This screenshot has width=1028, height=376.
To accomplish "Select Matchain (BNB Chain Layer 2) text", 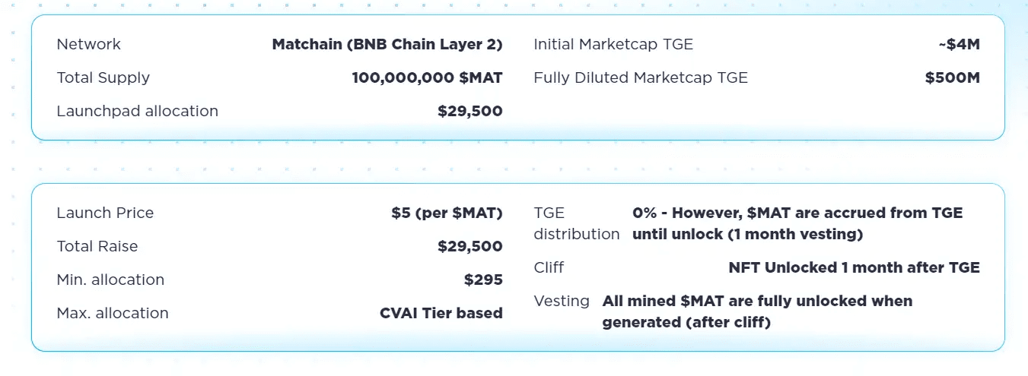I will coord(387,44).
